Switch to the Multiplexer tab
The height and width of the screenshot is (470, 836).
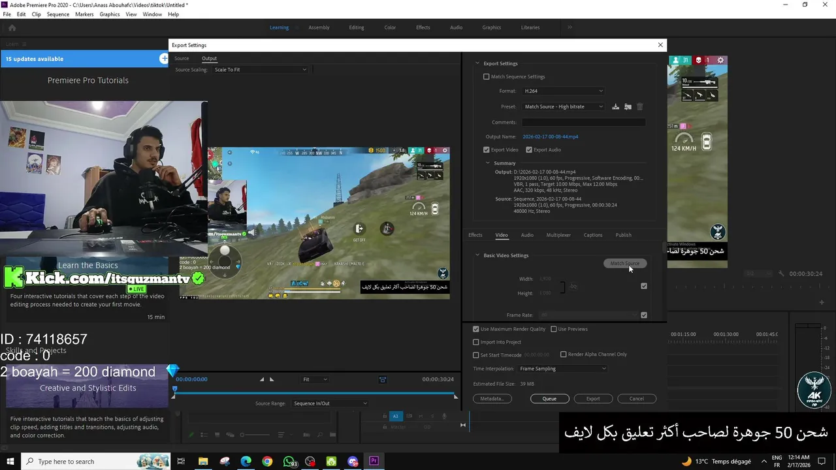point(558,235)
